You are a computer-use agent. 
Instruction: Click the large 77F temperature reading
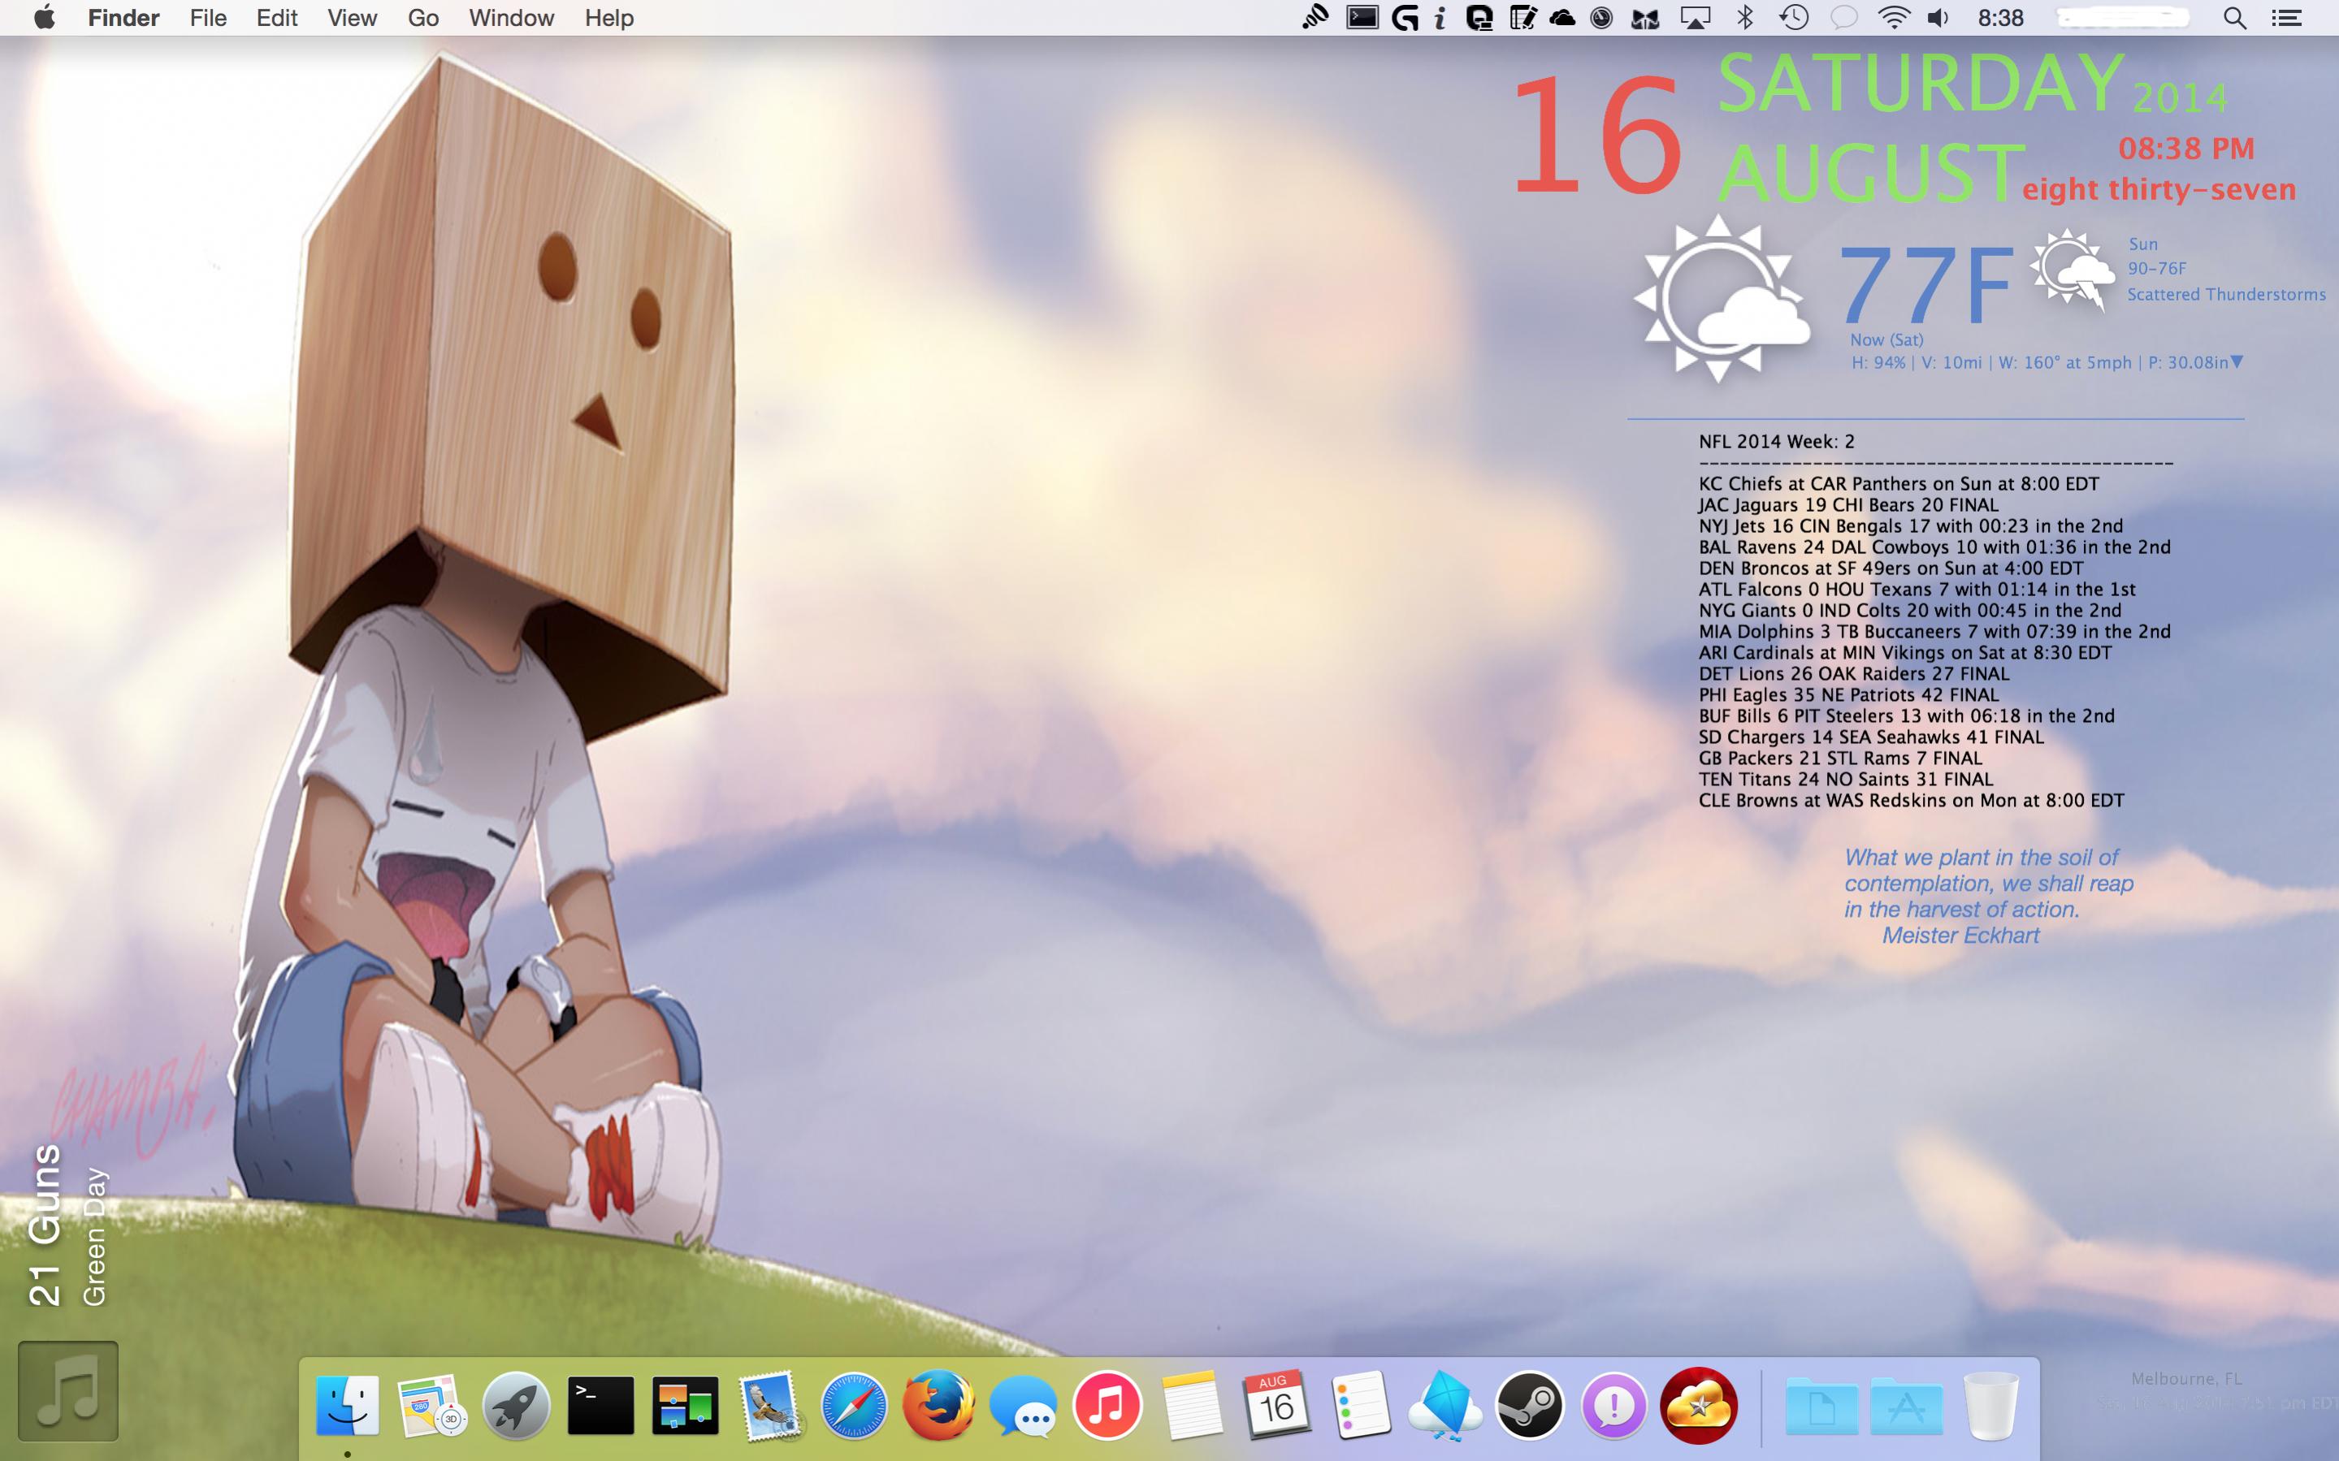[x=1925, y=284]
